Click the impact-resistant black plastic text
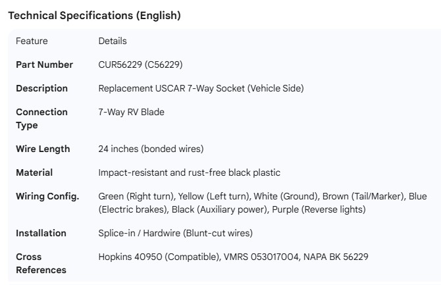 point(190,172)
